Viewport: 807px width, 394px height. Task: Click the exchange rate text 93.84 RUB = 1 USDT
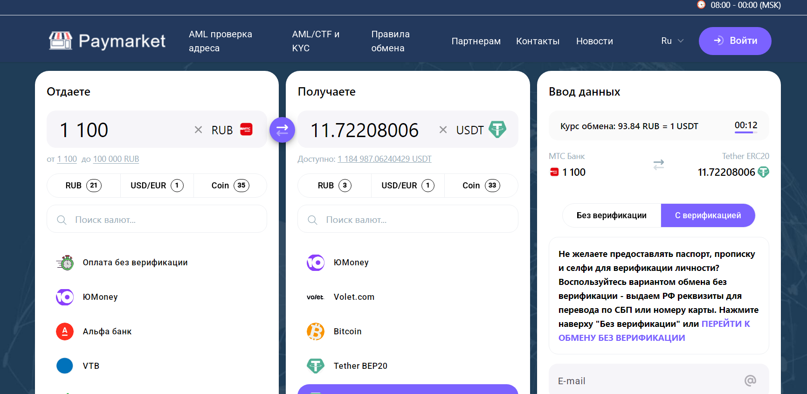click(658, 126)
